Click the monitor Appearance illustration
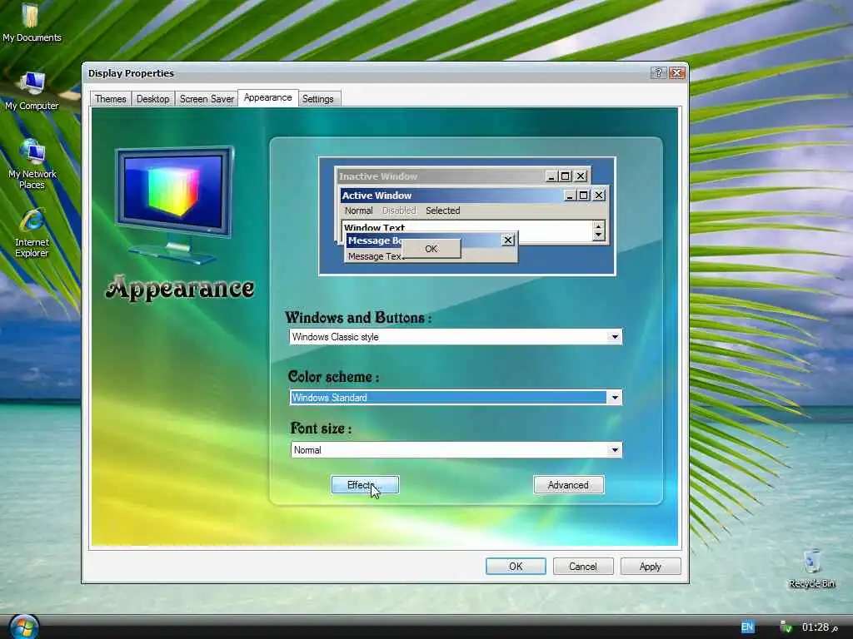 click(175, 205)
